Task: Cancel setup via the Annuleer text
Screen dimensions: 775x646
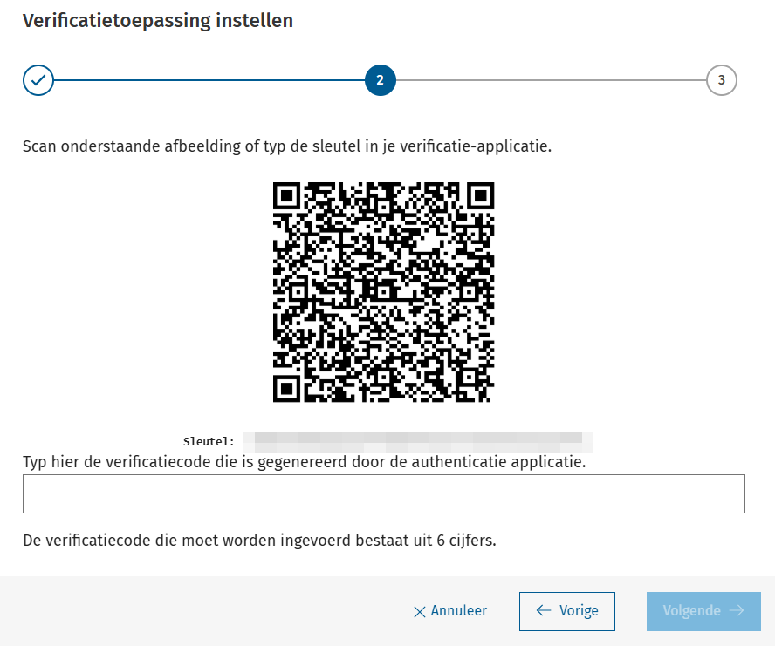Action: tap(459, 611)
